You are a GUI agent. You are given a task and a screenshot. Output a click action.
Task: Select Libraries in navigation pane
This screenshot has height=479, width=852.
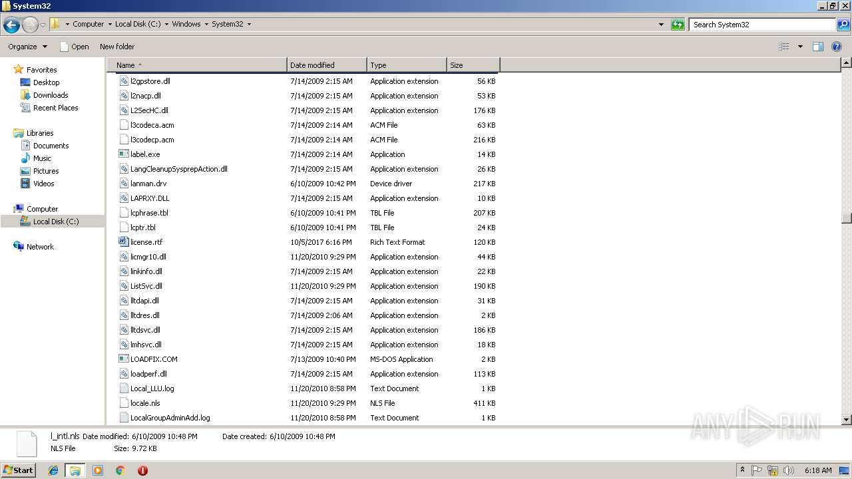[40, 133]
